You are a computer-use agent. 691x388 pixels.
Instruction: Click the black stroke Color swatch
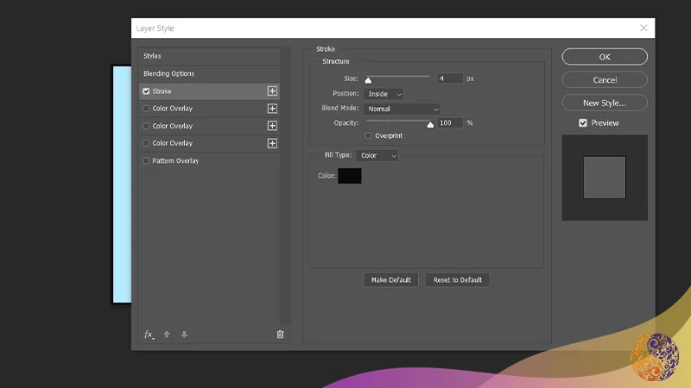tap(350, 176)
